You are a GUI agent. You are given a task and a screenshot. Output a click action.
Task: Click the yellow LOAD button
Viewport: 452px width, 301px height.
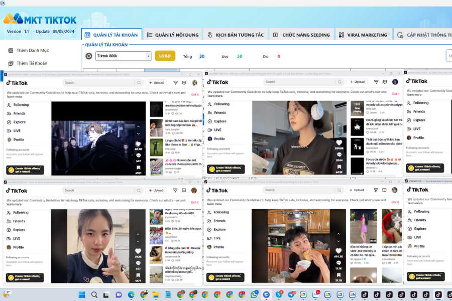point(165,56)
